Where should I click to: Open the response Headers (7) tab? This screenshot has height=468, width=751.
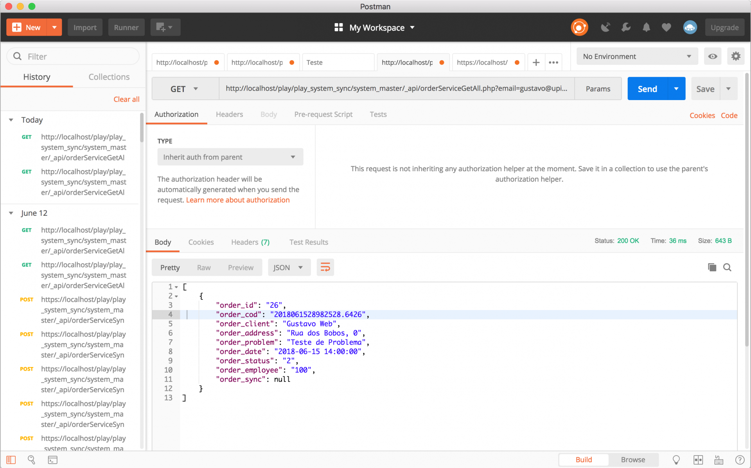250,242
